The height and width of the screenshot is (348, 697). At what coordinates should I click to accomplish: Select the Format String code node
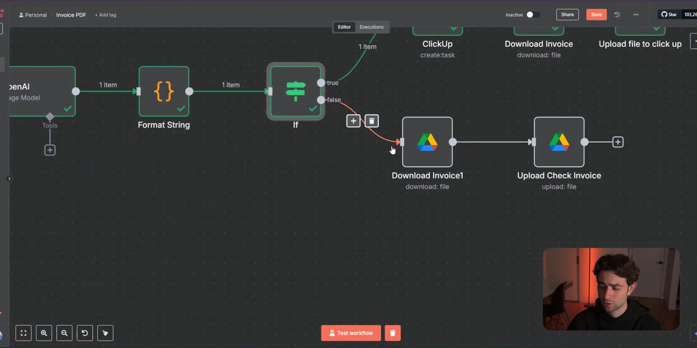[164, 91]
